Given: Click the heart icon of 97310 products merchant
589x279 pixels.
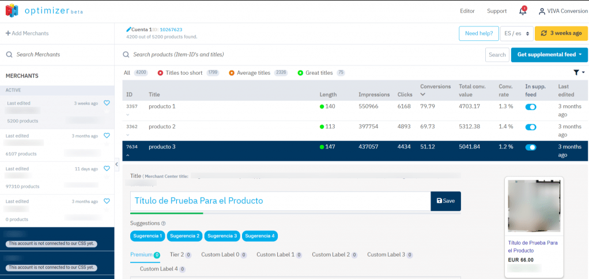Looking at the screenshot, I should [x=106, y=169].
